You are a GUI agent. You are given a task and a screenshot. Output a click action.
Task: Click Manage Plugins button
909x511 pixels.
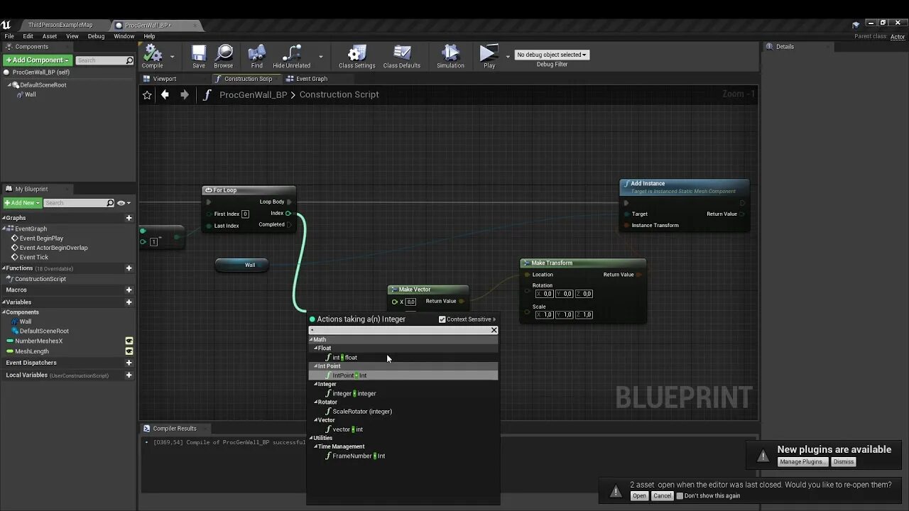pos(802,461)
